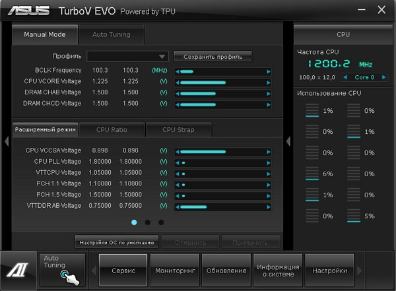The image size is (396, 291).
Task: Increase VTTDDR AB Voltage with right arrow
Action: coord(269,207)
